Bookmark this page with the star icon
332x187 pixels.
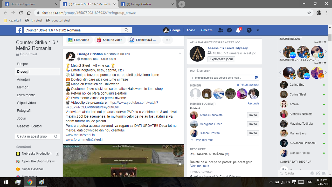(309, 13)
